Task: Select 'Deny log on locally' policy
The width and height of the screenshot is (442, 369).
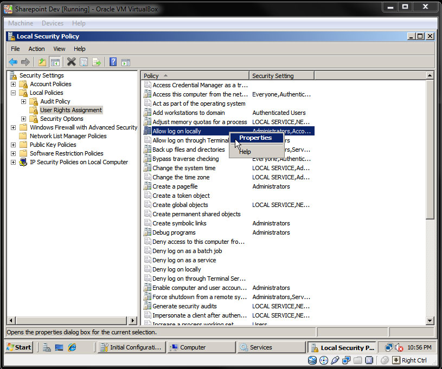Action: click(x=177, y=269)
